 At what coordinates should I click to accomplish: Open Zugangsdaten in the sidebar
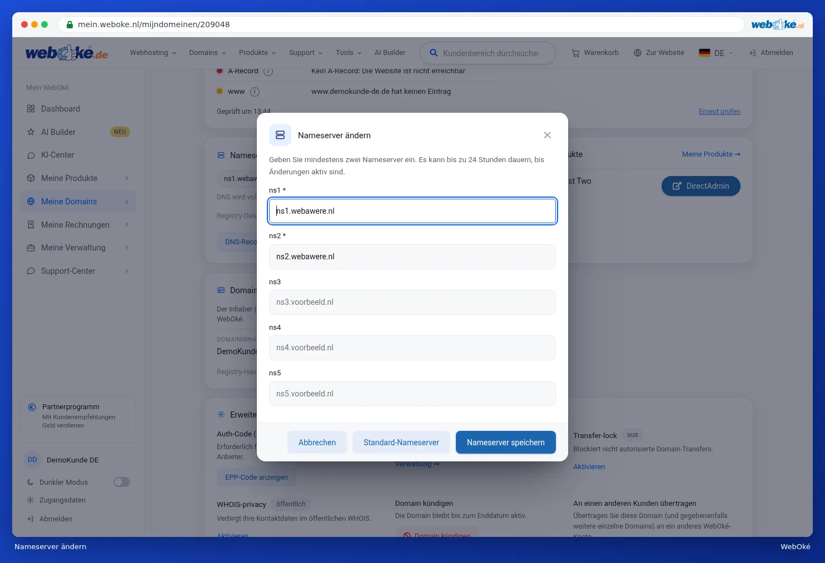point(56,500)
